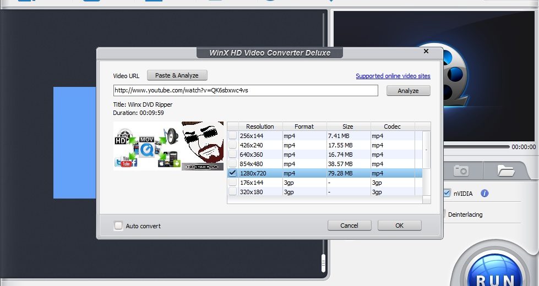Toggle the nVIDIA hardware acceleration checkbox

pyautogui.click(x=447, y=193)
